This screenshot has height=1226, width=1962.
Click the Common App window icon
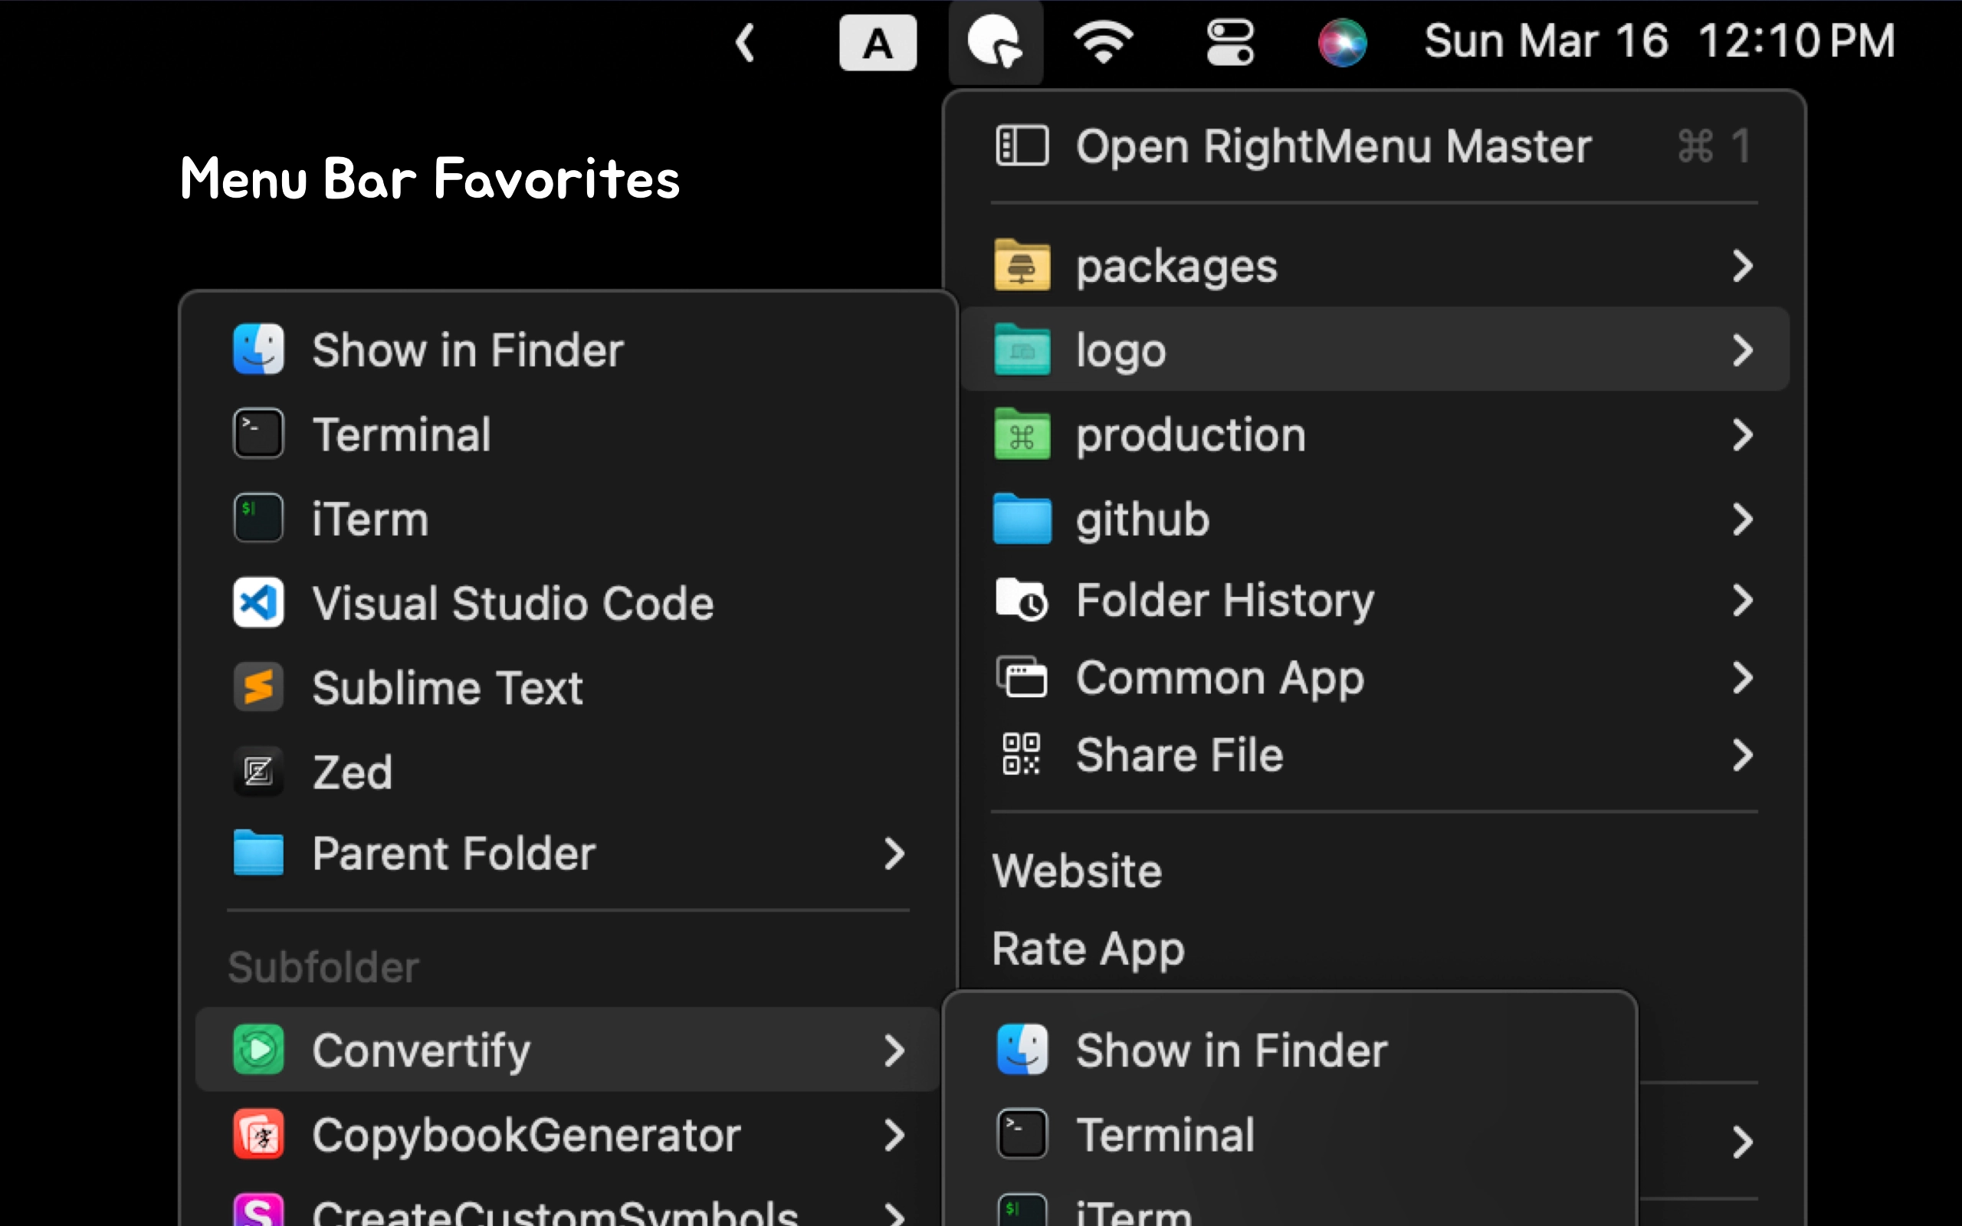point(1022,677)
